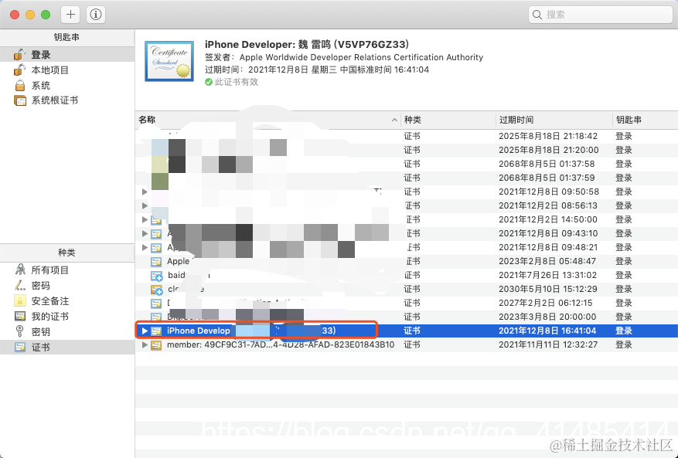
Task: Click the selected row's date 2021年12月8日 16:41:04
Action: click(x=547, y=331)
